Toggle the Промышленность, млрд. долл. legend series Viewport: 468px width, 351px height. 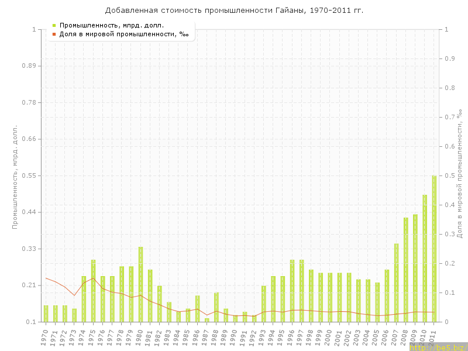point(111,25)
